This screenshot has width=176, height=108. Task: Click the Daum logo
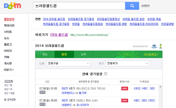click(12, 6)
